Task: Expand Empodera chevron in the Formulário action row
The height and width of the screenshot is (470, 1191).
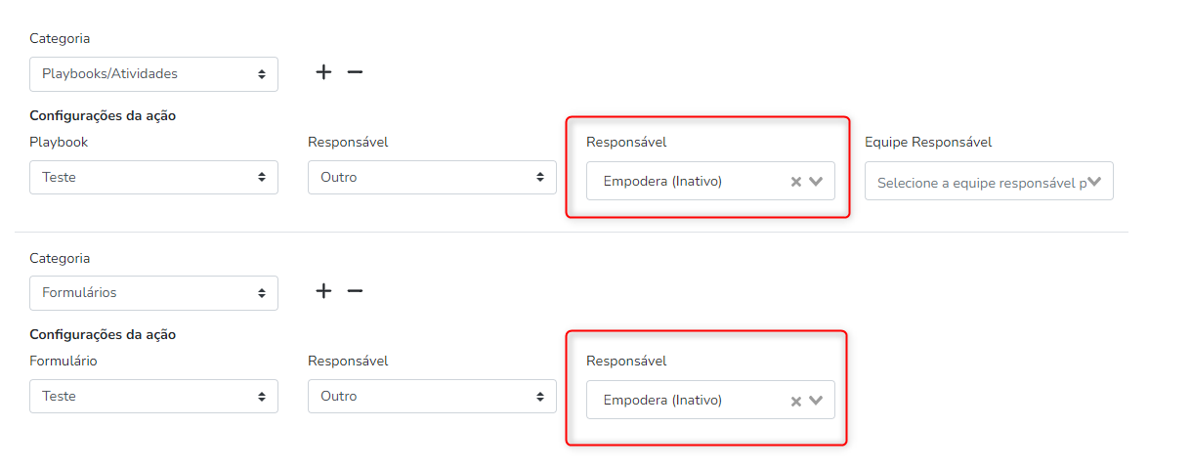Action: [x=817, y=400]
